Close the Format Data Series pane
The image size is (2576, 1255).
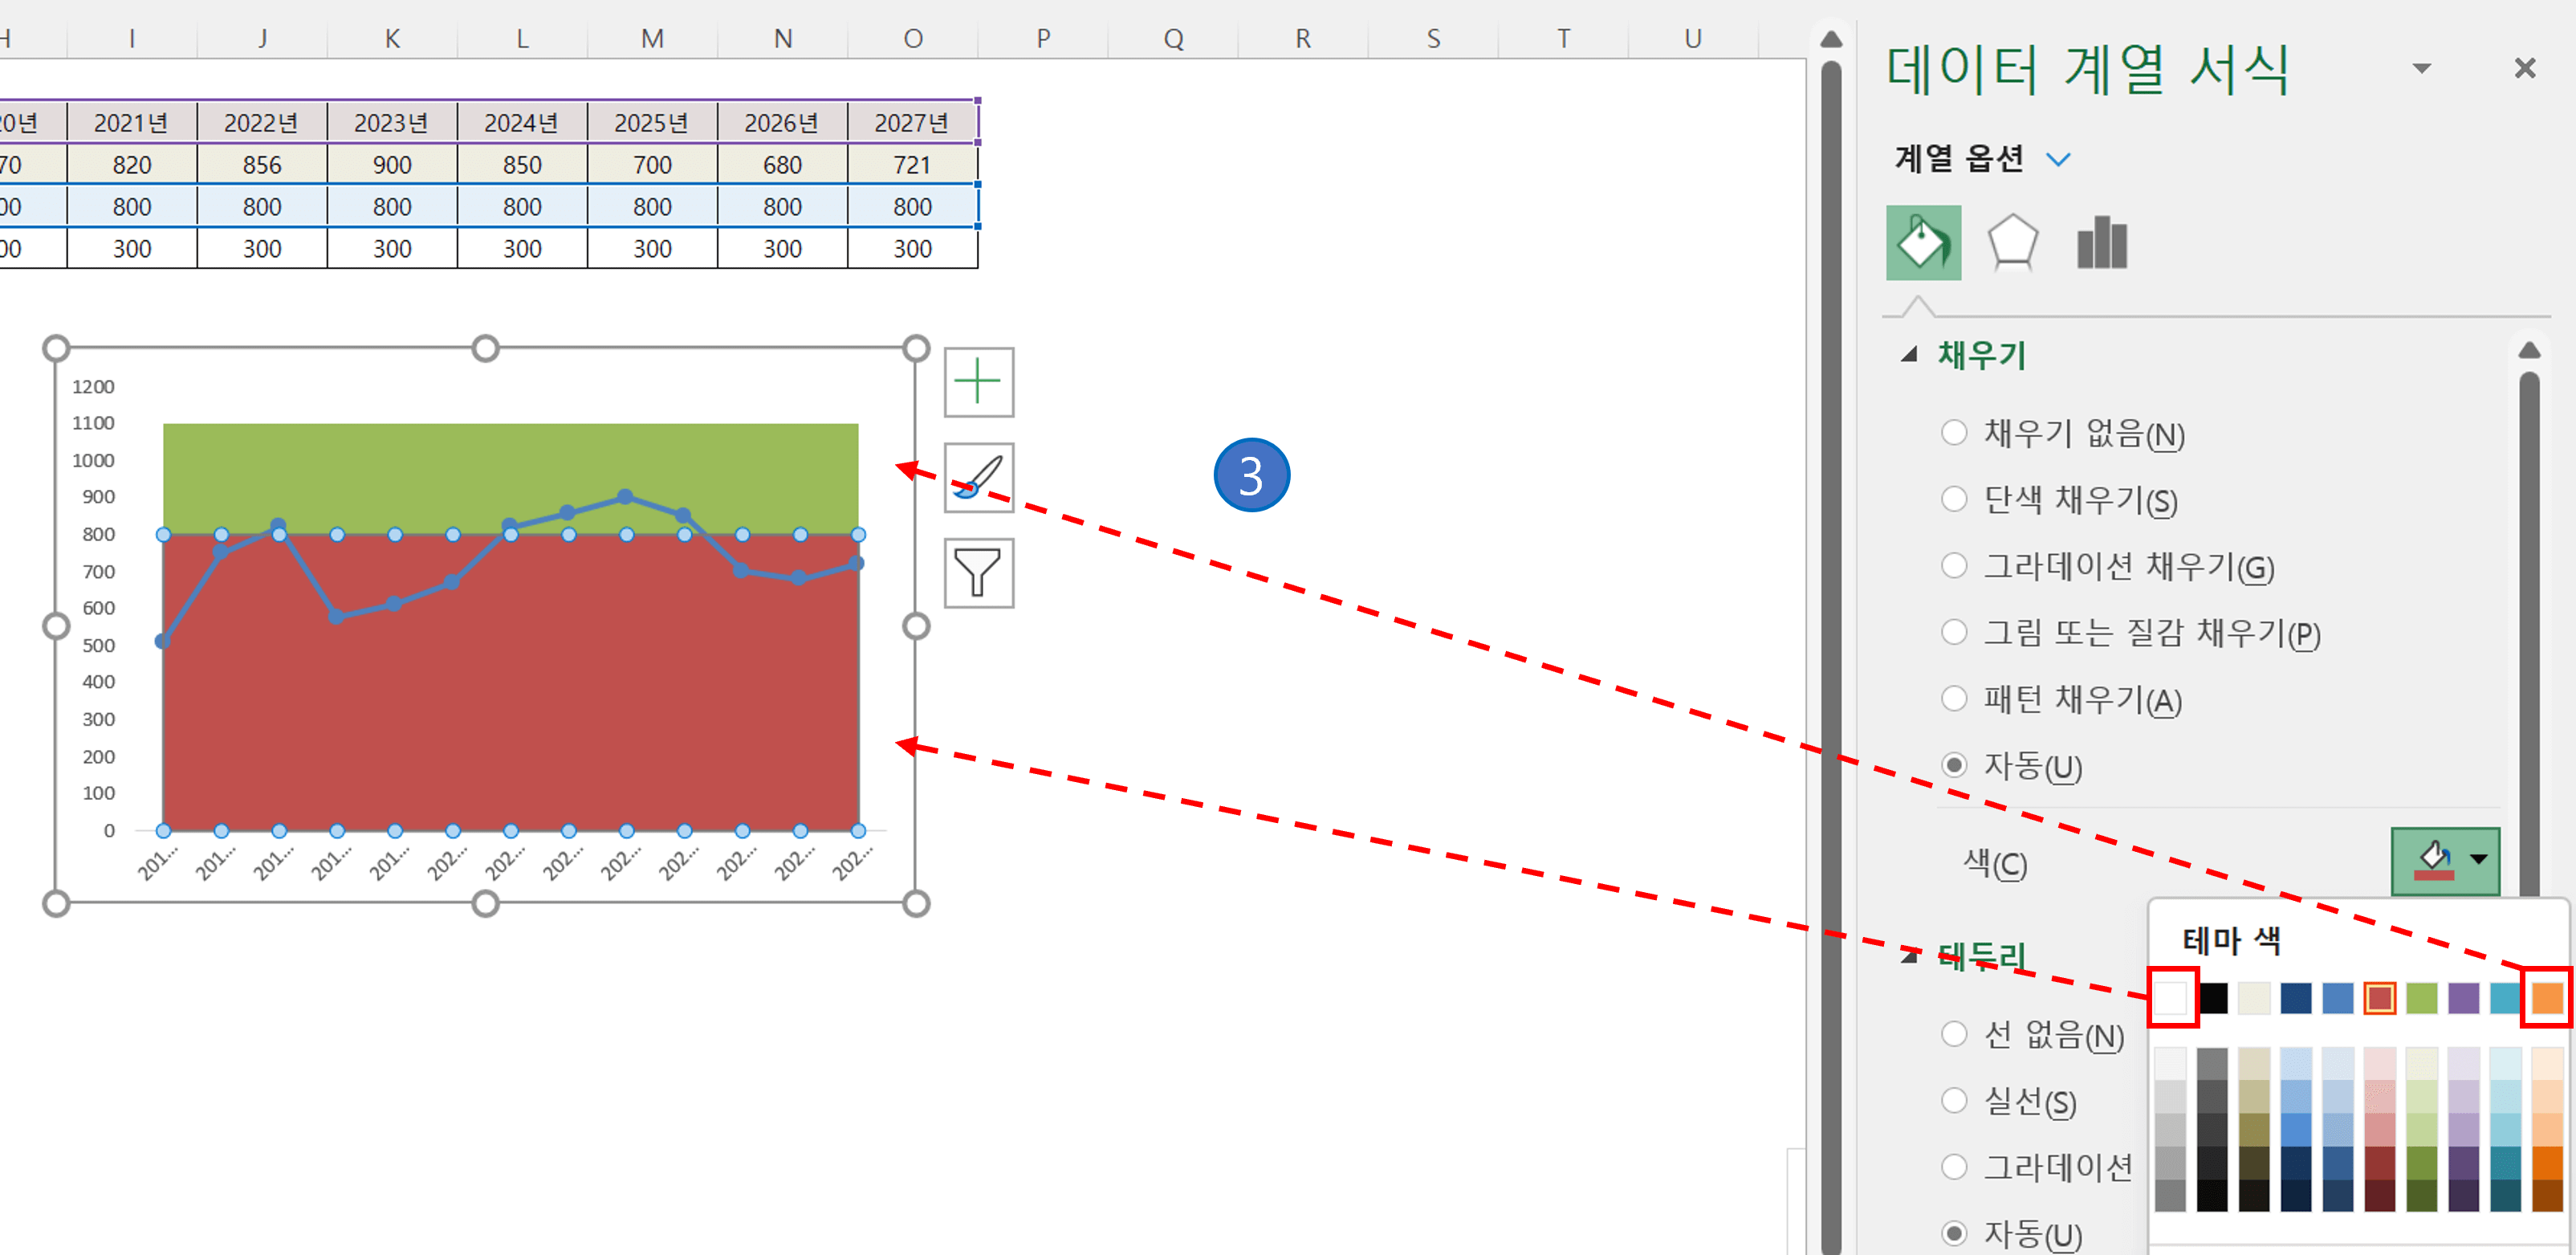click(x=2524, y=68)
